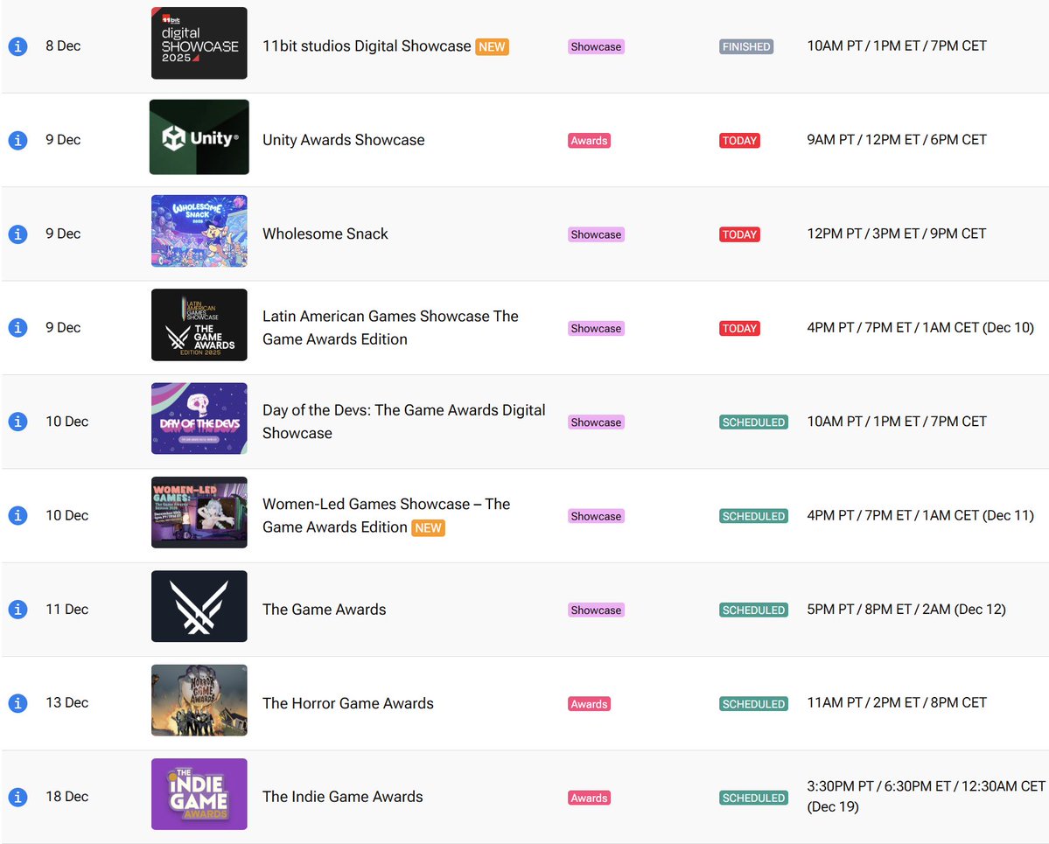This screenshot has height=844, width=1049.
Task: Select '9AM PT / 12PM ET / 6PM CET' time
Action: pyautogui.click(x=897, y=140)
